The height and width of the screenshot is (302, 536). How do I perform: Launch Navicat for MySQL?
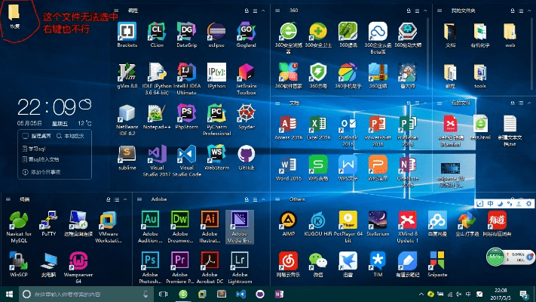click(x=17, y=220)
